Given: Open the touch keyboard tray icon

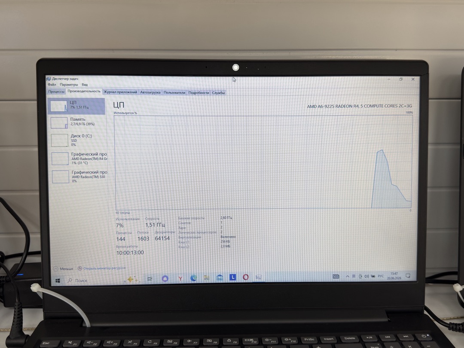Looking at the screenshot, I should coord(336,276).
